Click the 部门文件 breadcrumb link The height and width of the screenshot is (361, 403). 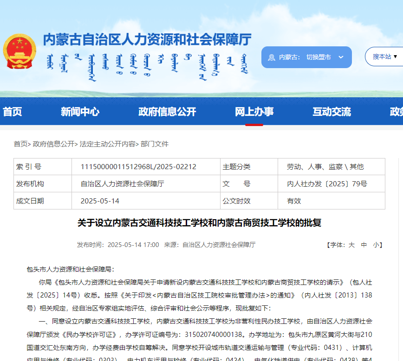click(155, 144)
